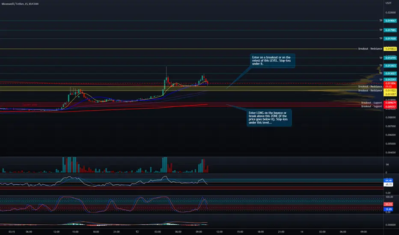Click the blue 64.46 RSI value label
This screenshot has height=235, width=399.
click(x=388, y=180)
